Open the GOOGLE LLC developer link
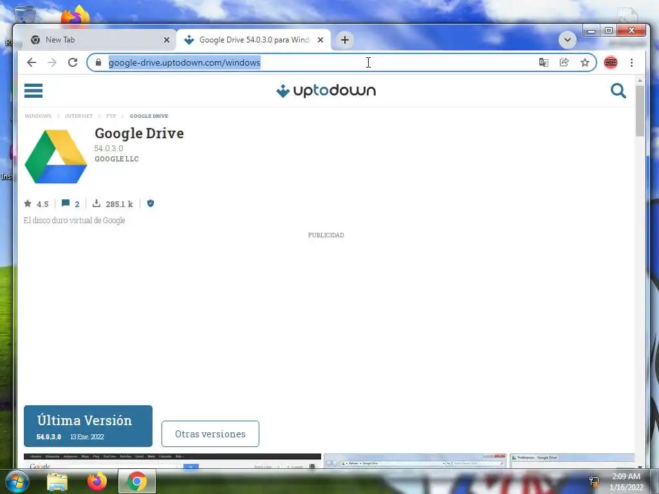Screen dimensions: 659x494 (x=116, y=159)
